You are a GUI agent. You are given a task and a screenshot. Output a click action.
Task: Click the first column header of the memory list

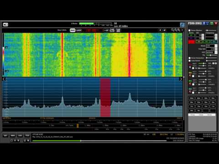193,115
